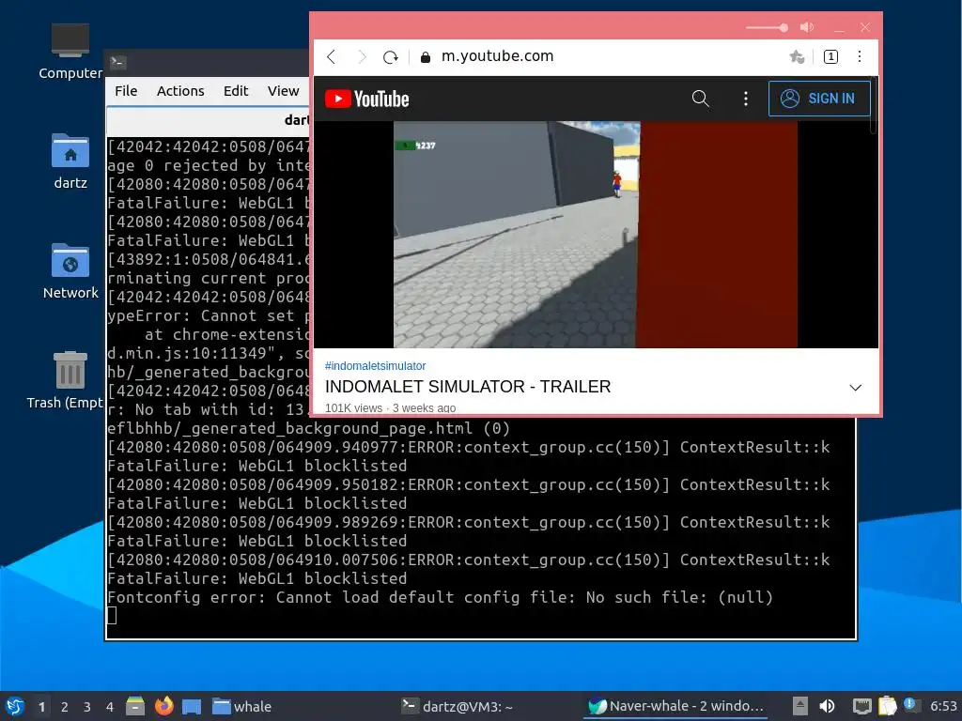962x721 pixels.
Task: Open the system tray volume control
Action: [x=827, y=706]
